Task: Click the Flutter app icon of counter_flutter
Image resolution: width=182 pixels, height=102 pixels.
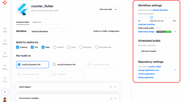Action: 22,9
